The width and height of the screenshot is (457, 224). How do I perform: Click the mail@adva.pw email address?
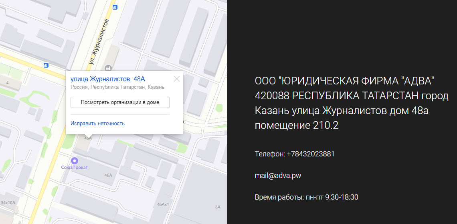pyautogui.click(x=278, y=176)
